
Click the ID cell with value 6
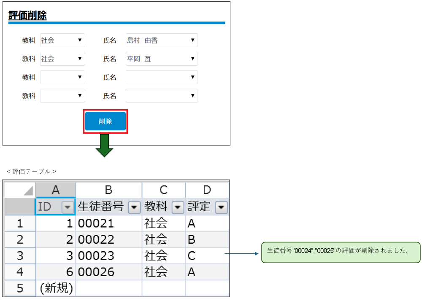click(x=55, y=272)
